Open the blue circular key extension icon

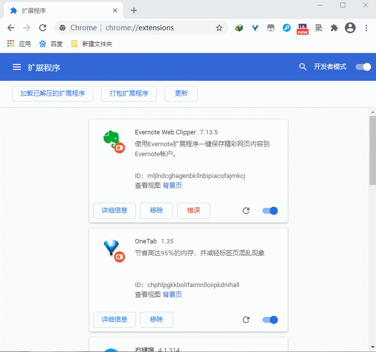(287, 28)
